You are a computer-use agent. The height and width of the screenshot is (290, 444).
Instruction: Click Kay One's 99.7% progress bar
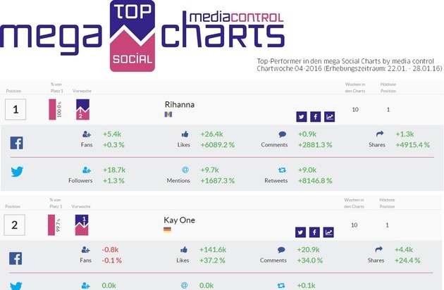pos(53,225)
